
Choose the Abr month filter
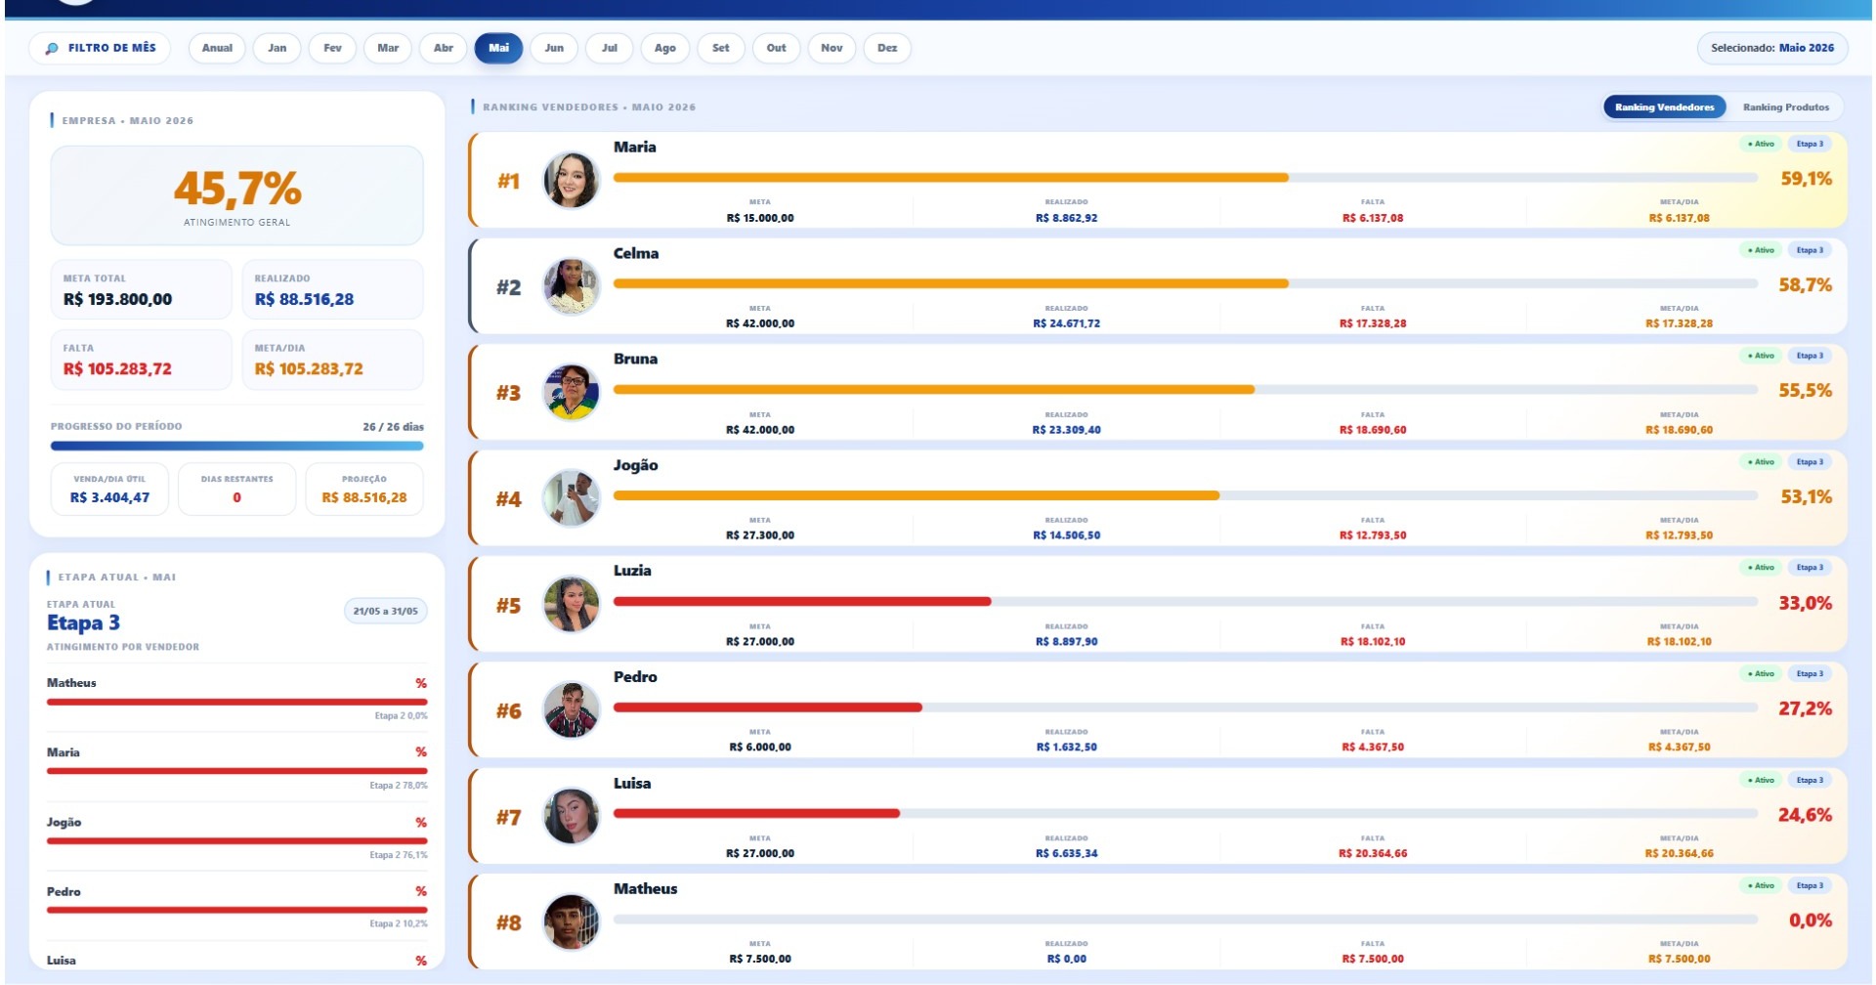click(x=444, y=48)
